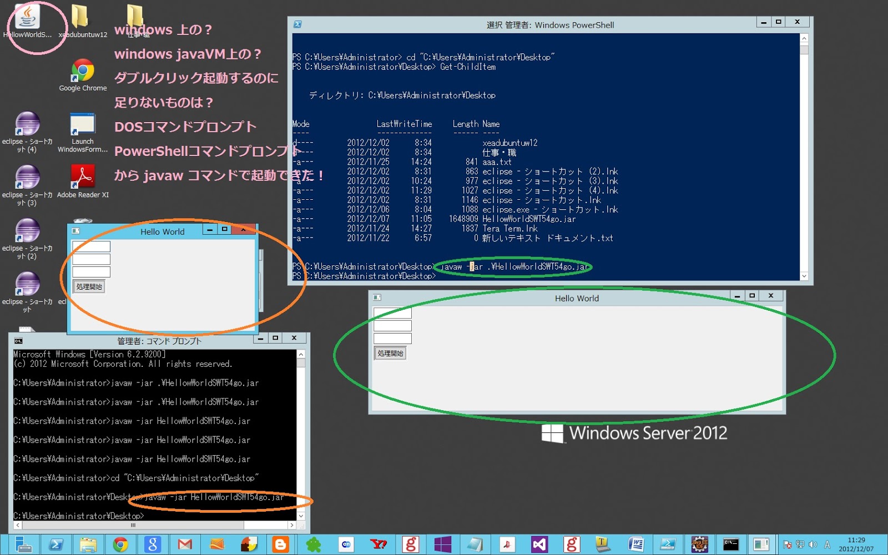Screen dimensions: 888x555
Task: Open the orange Blogger taskbar icon
Action: 281,544
